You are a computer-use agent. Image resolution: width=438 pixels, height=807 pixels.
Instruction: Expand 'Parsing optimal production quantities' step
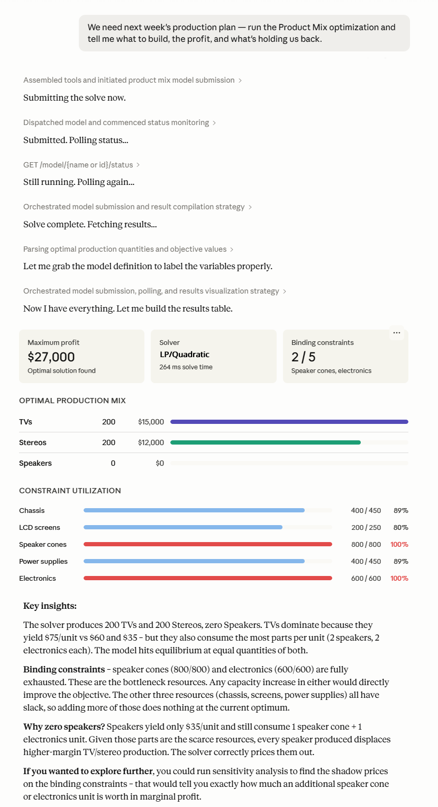click(129, 249)
